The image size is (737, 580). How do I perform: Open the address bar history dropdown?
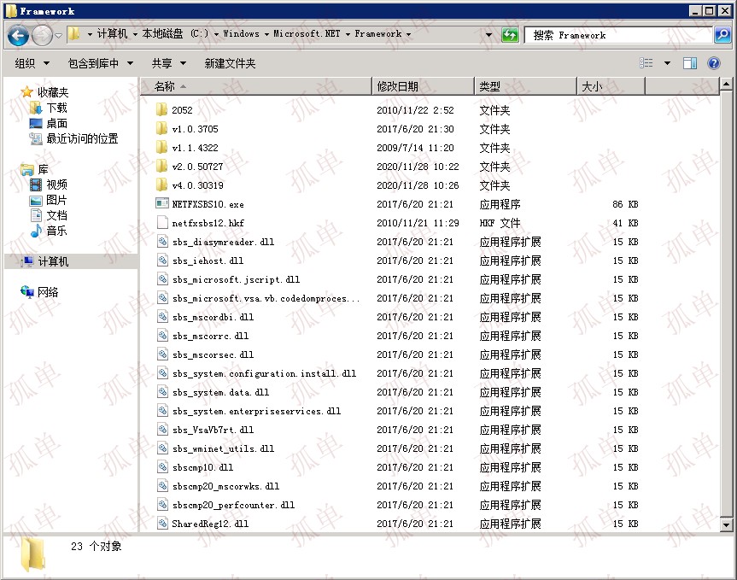(x=488, y=35)
